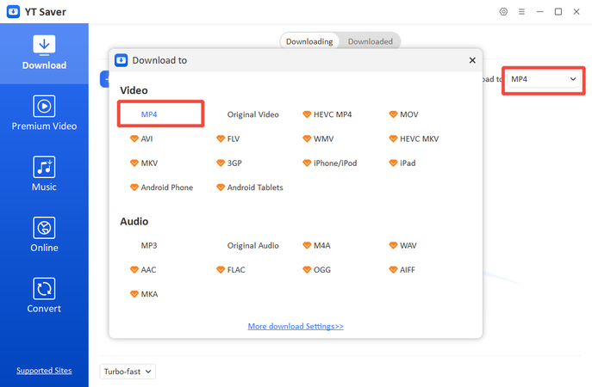
Task: Choose AAC audio format
Action: point(143,270)
